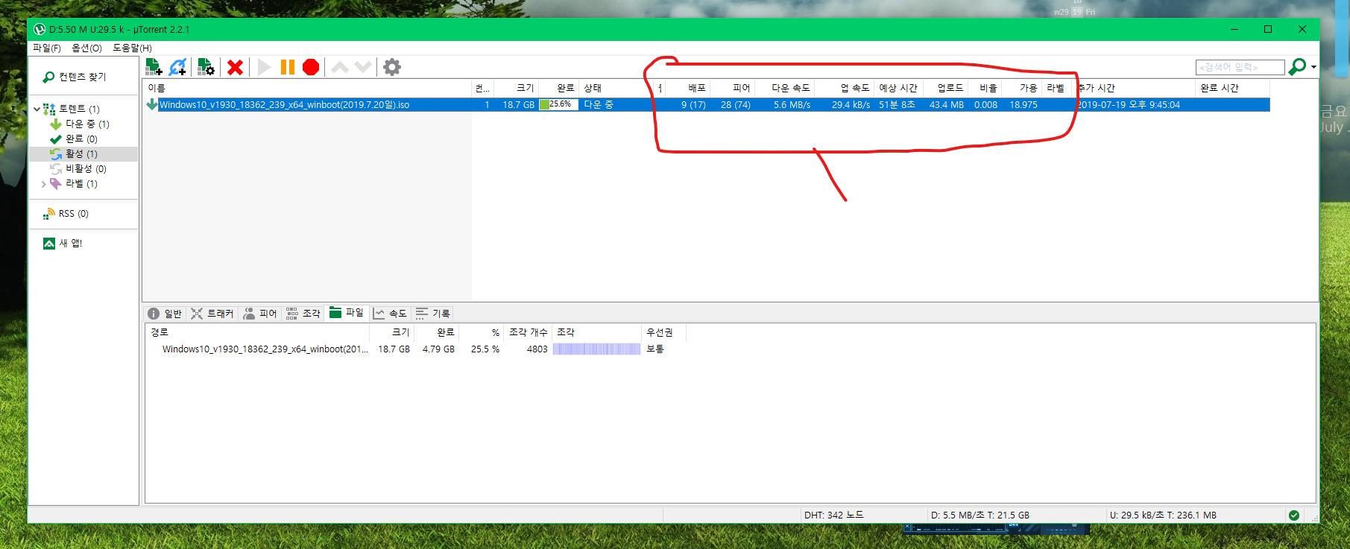Click the 25.6% progress bar in torrent row
This screenshot has width=1350, height=549.
click(x=558, y=105)
